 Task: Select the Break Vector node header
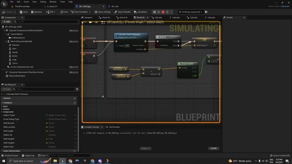(x=188, y=64)
